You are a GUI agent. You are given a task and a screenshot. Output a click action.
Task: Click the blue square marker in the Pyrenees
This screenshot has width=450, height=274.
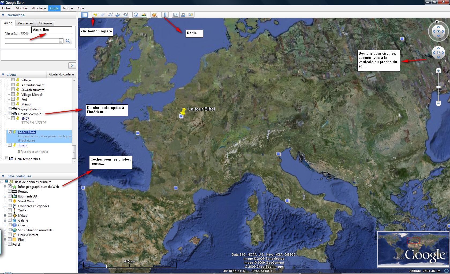coord(176,188)
